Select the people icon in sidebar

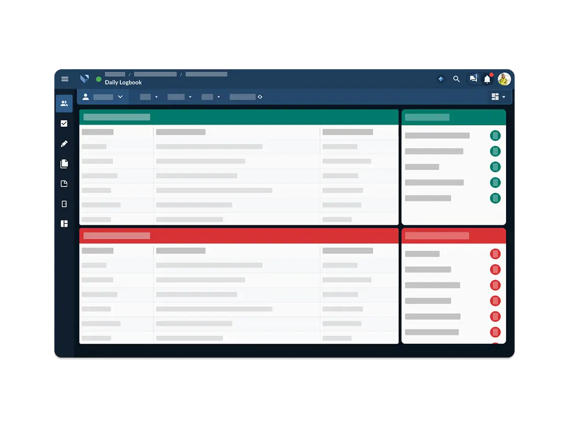[x=64, y=104]
